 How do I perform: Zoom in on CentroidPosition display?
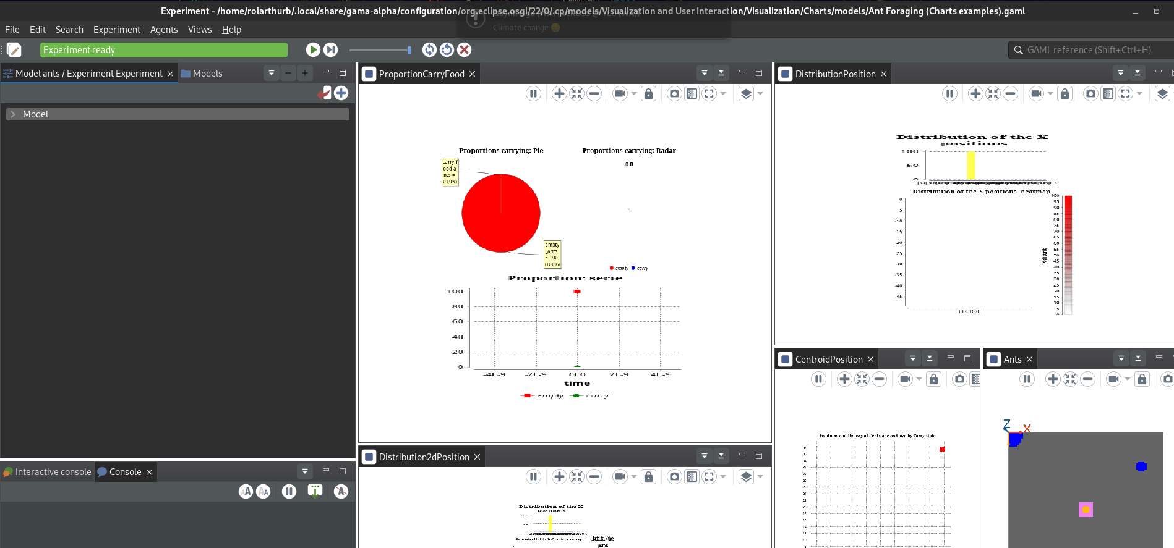(844, 379)
